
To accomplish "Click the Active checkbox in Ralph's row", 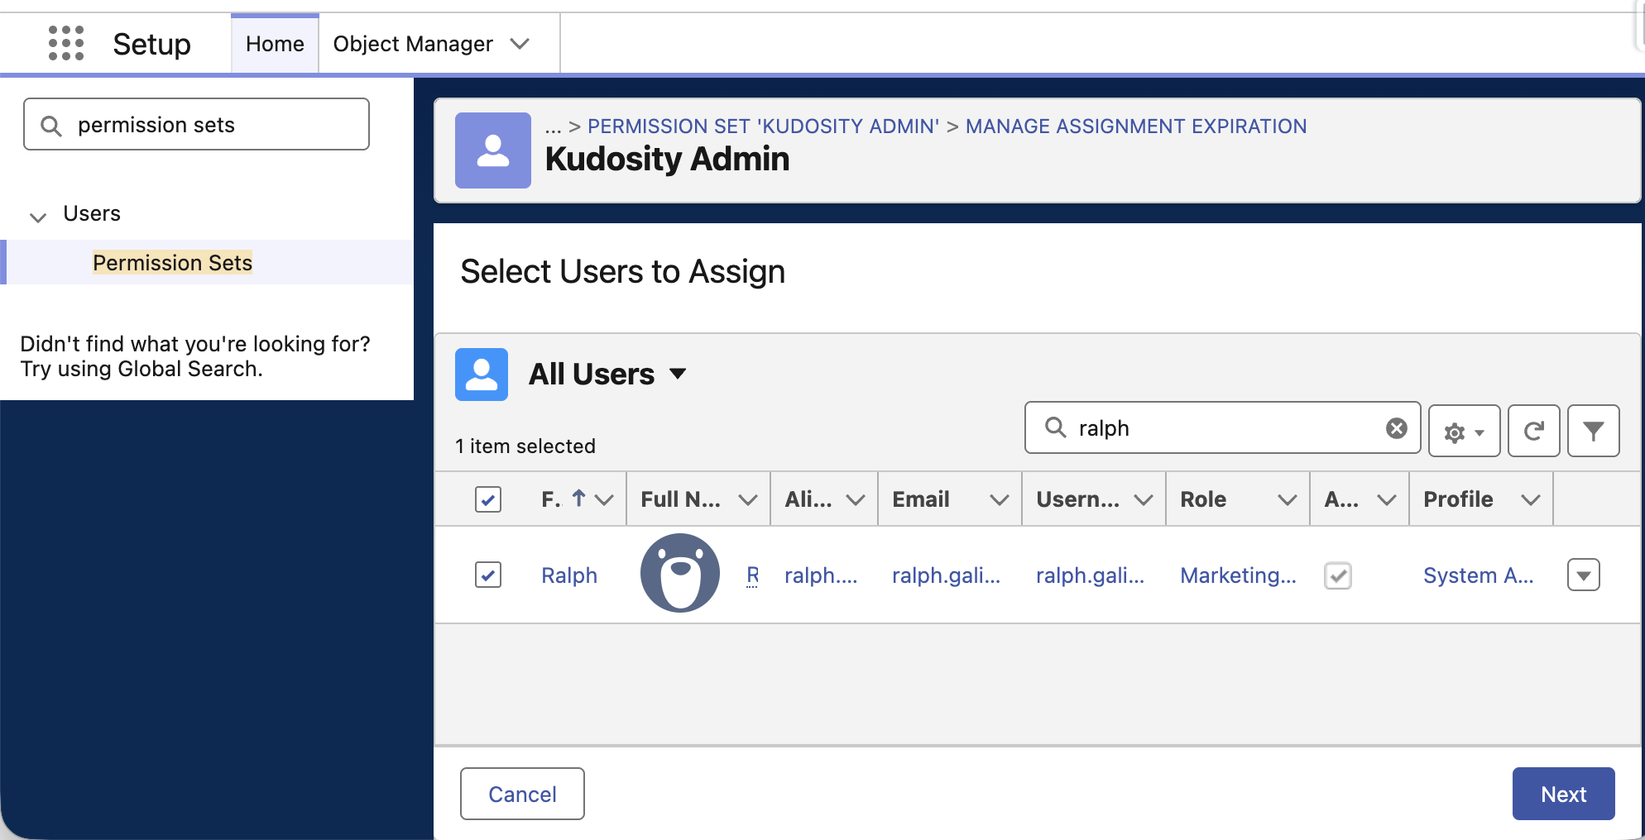I will tap(1338, 575).
